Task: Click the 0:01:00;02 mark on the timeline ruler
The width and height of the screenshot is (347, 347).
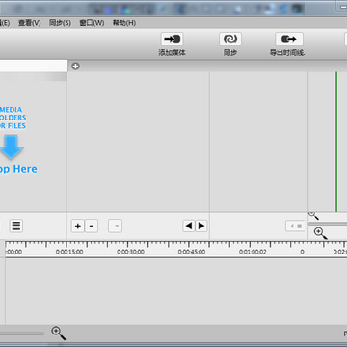Action: (253, 252)
